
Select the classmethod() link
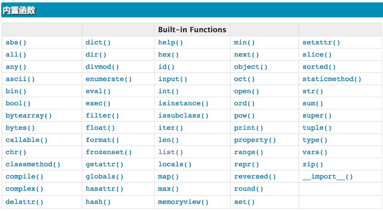point(33,164)
